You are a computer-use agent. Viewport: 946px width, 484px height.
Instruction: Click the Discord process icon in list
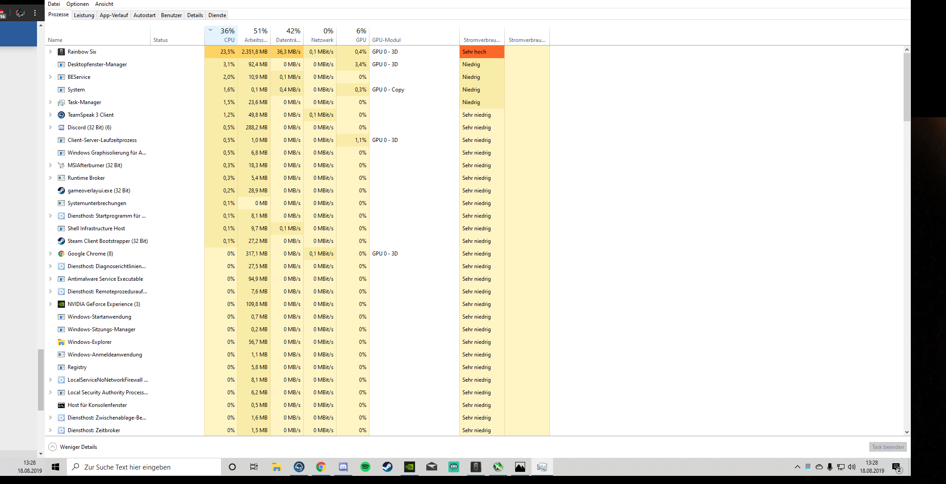pos(61,128)
